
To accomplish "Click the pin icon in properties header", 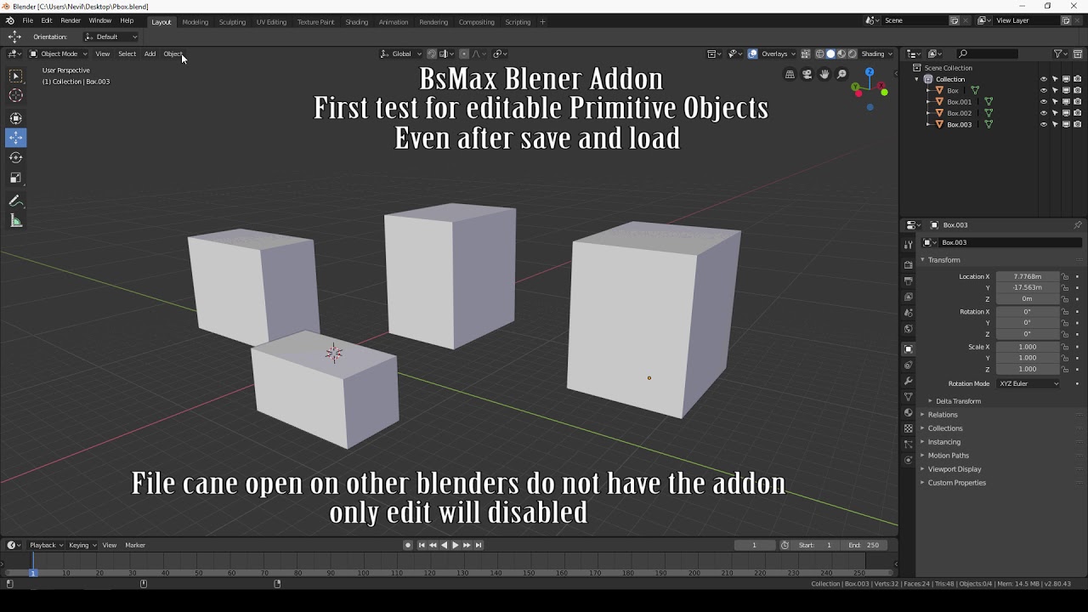I will 1078,225.
